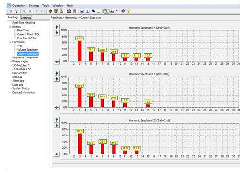Open Max and Min readings
Screen dimensions: 247x173
click(20, 73)
